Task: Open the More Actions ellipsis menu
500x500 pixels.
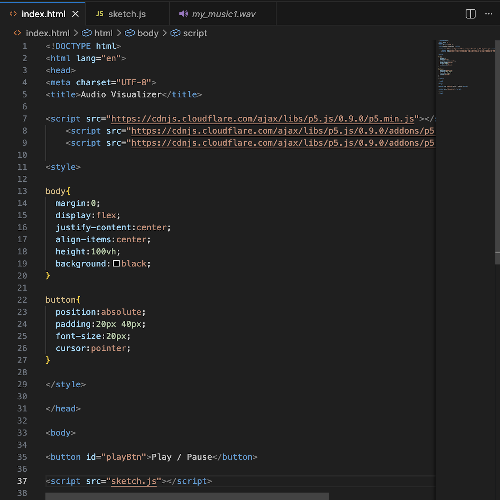Action: tap(489, 14)
